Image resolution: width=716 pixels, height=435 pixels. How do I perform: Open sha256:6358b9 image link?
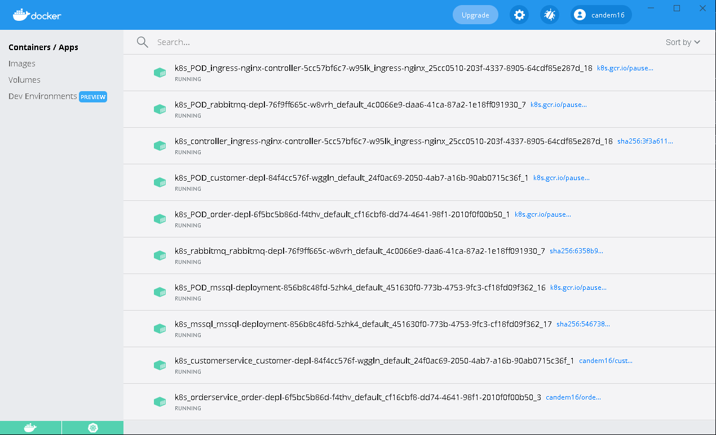click(576, 251)
